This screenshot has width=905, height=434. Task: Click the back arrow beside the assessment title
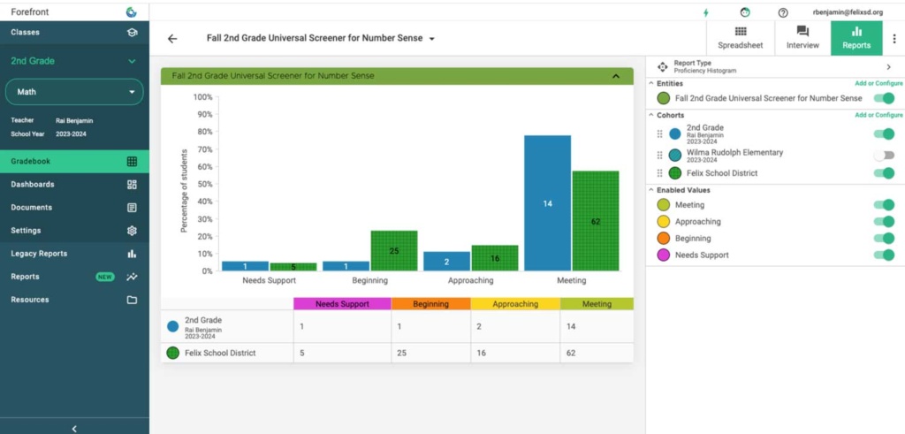coord(172,39)
